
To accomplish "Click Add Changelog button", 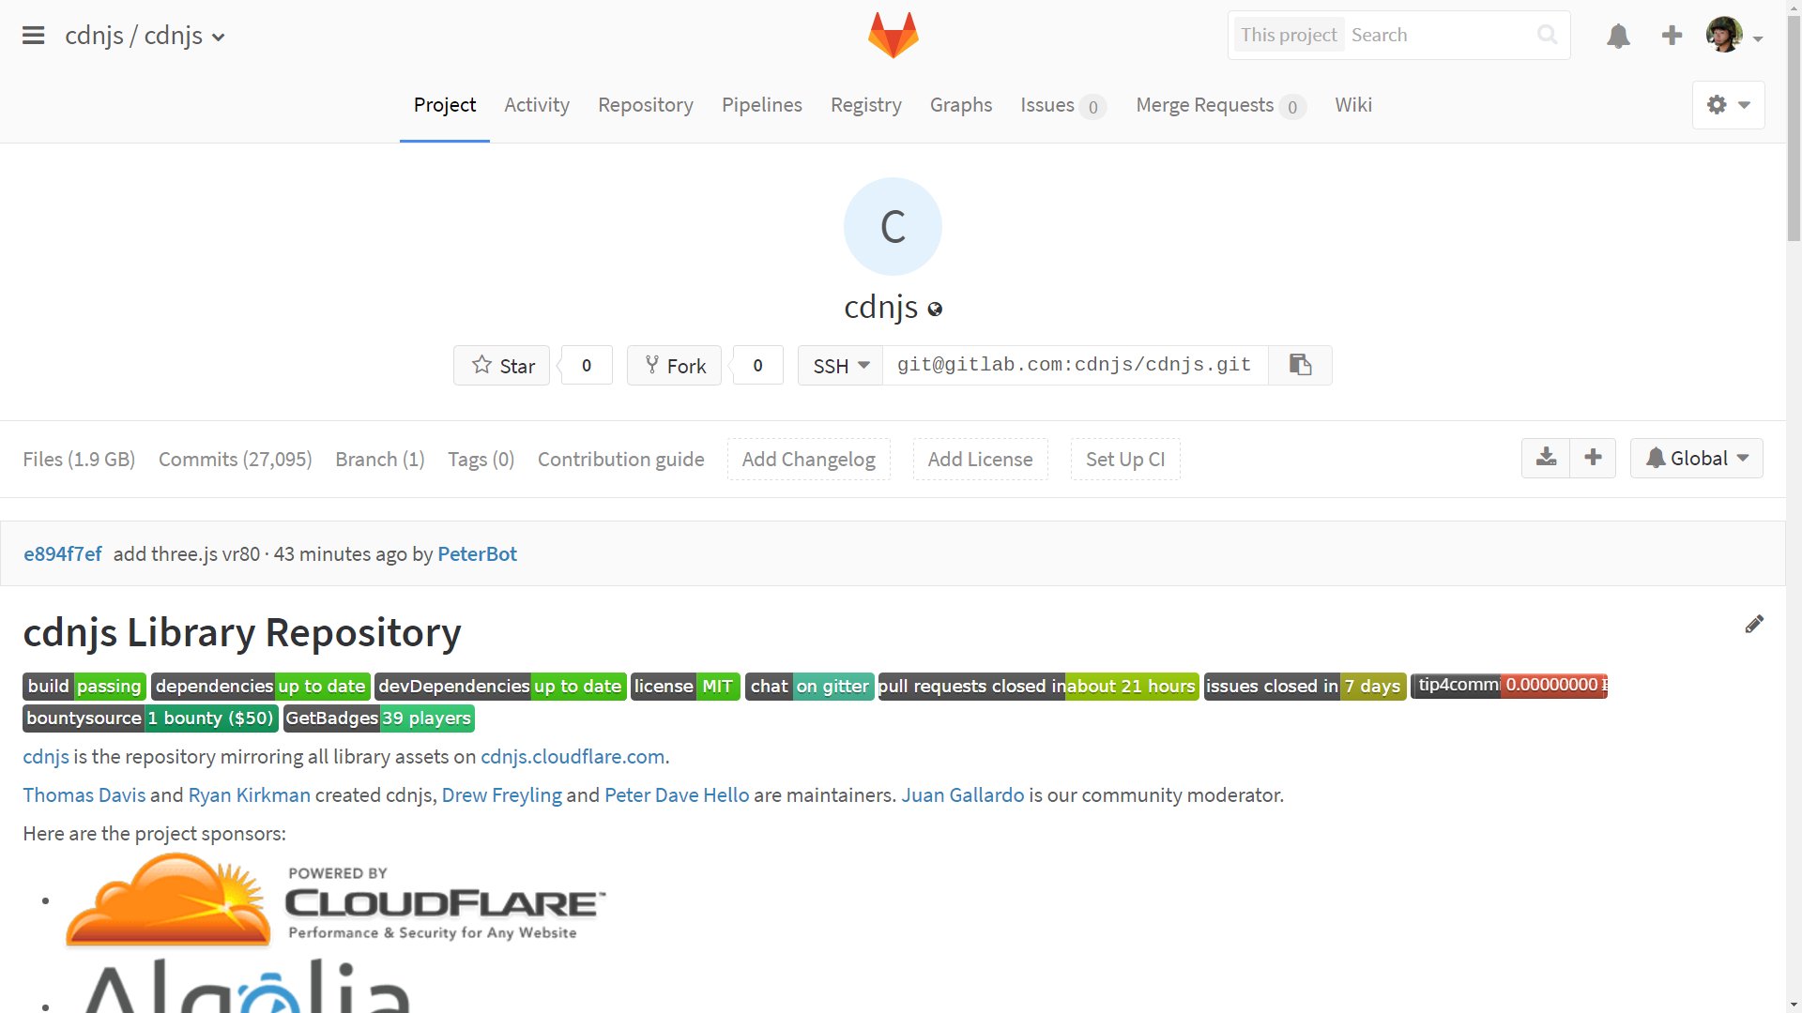I will click(x=808, y=459).
